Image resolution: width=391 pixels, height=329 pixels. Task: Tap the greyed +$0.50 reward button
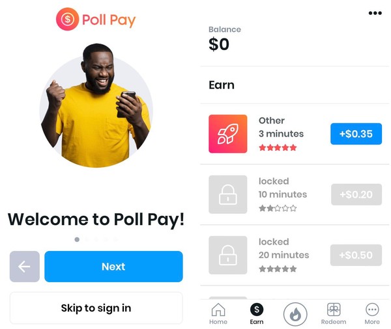tap(356, 255)
